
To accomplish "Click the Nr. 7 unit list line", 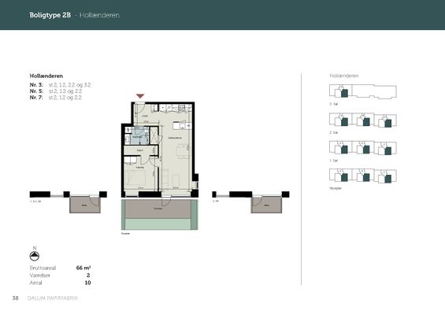I will [56, 98].
